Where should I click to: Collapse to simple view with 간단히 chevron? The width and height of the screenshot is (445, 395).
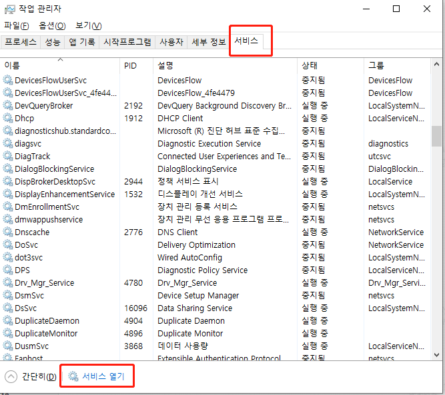[x=11, y=376]
